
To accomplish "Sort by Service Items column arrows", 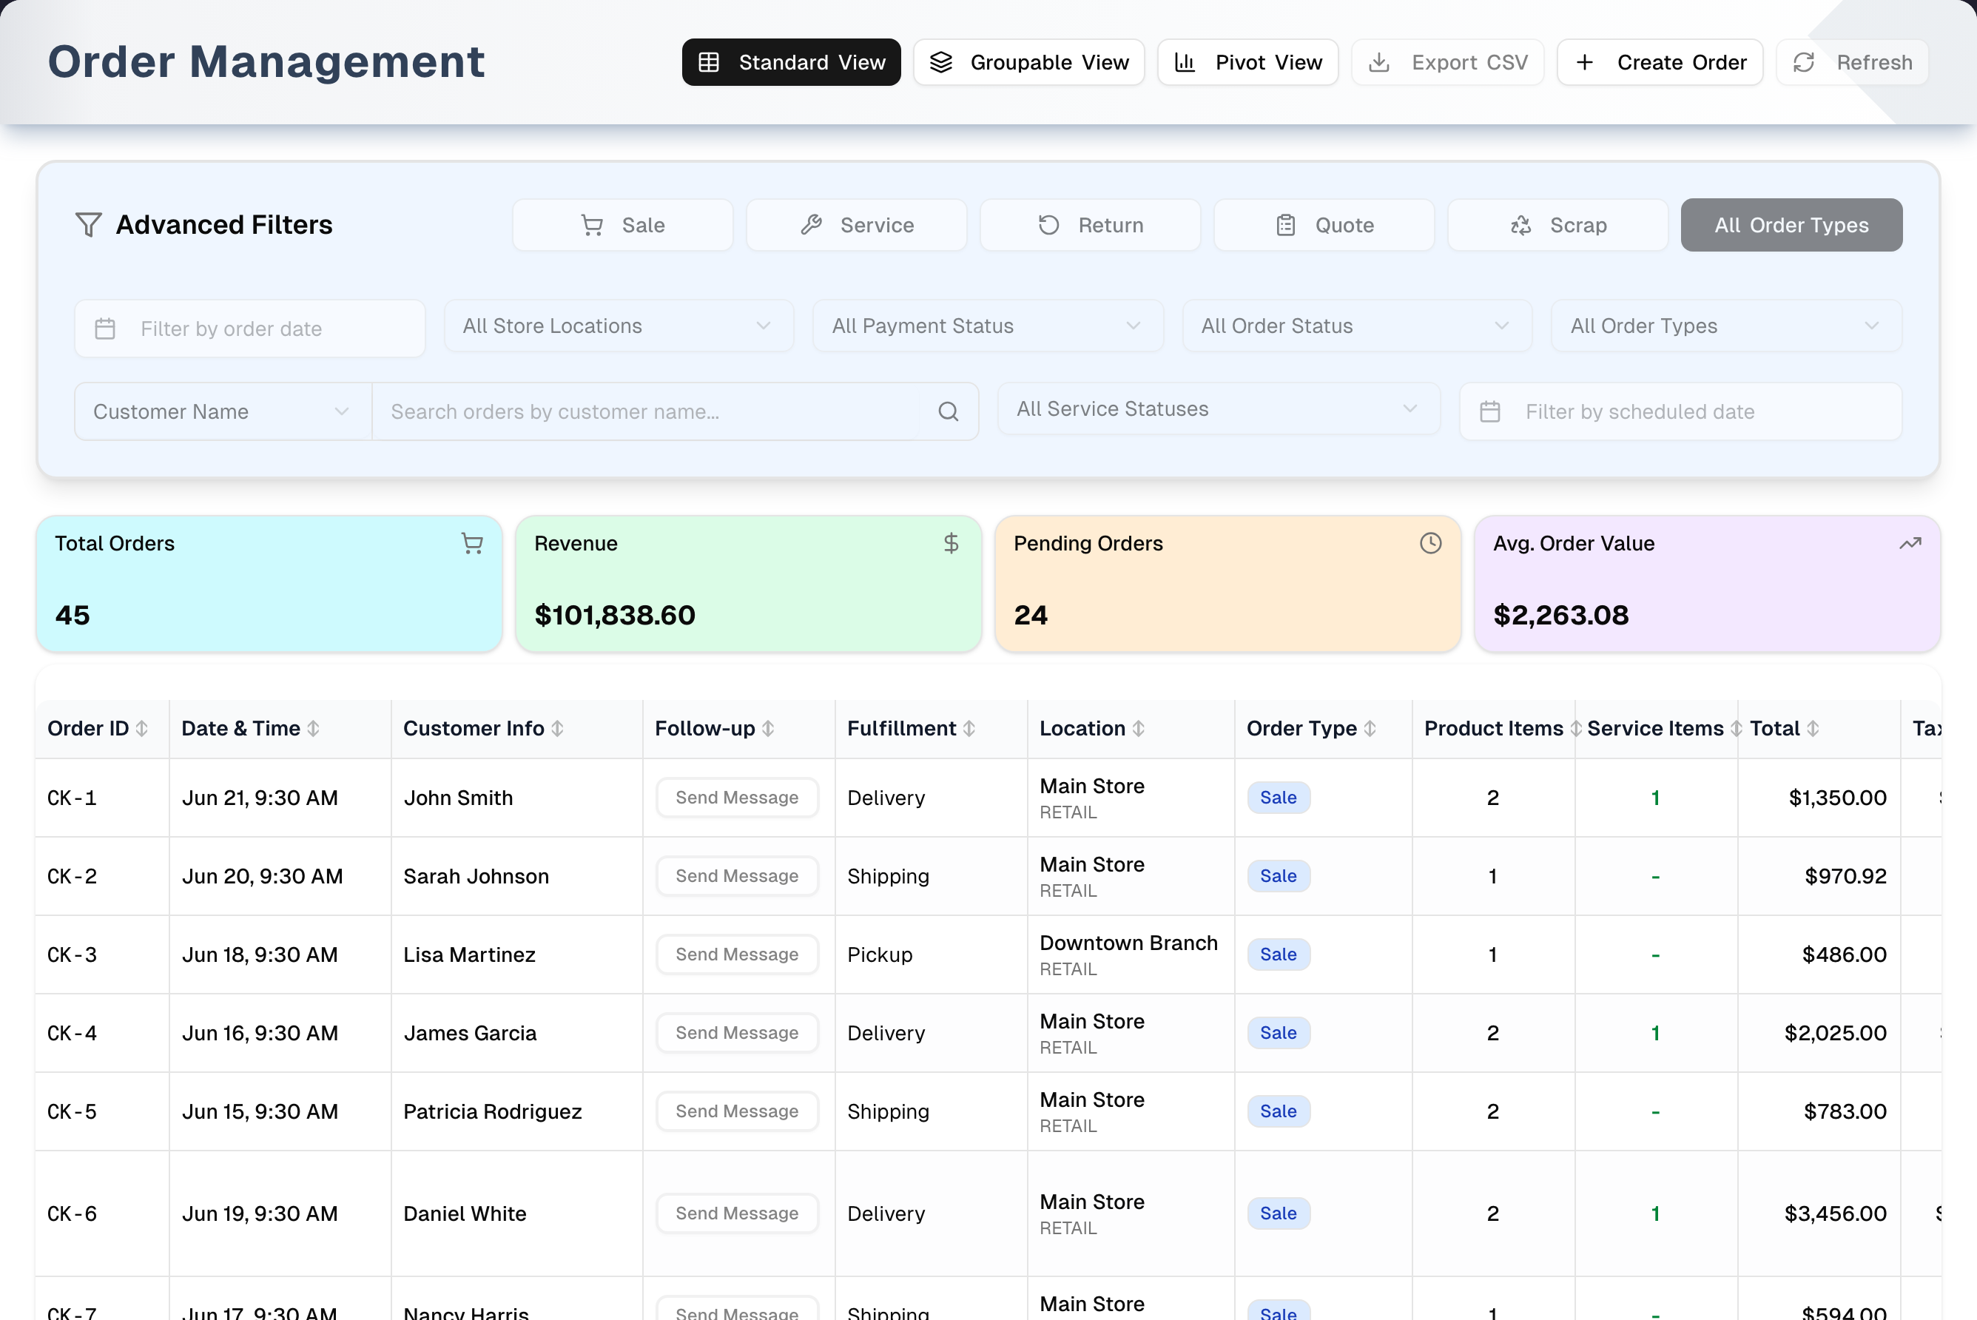I will [x=1737, y=729].
